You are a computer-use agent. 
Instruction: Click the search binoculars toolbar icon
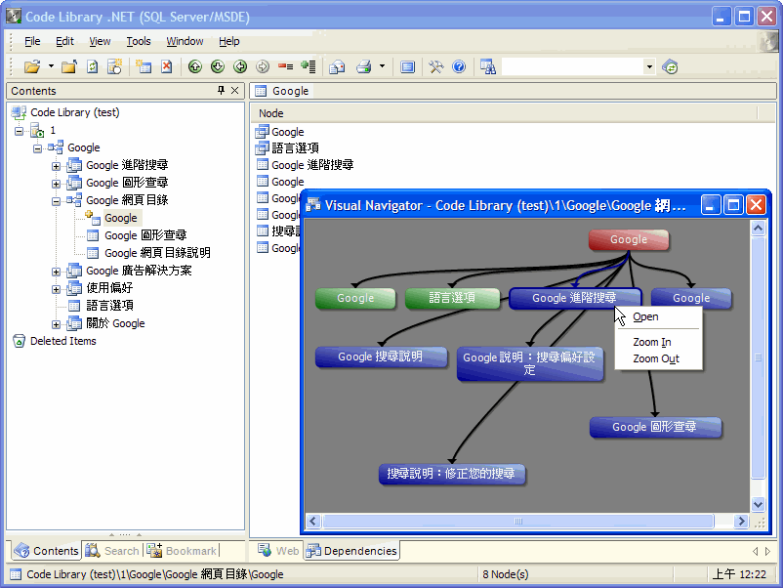(x=488, y=66)
